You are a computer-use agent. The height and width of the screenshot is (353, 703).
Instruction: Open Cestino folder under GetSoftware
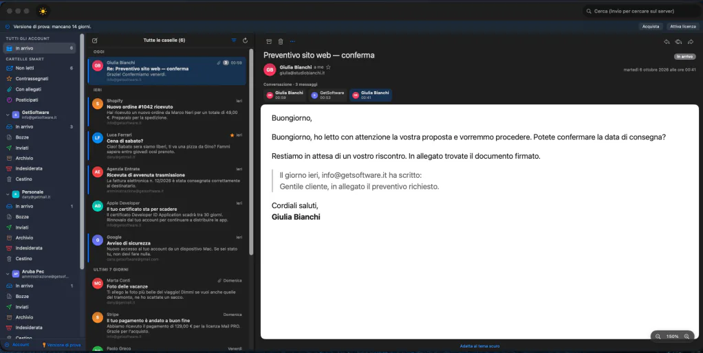click(39, 179)
